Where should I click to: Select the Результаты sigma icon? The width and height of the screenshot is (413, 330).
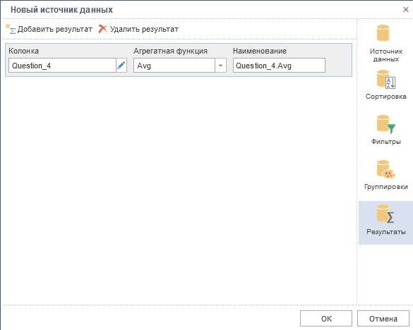[x=385, y=214]
